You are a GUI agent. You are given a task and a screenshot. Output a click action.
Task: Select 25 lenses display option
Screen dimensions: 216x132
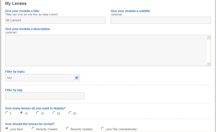(x=70, y=113)
